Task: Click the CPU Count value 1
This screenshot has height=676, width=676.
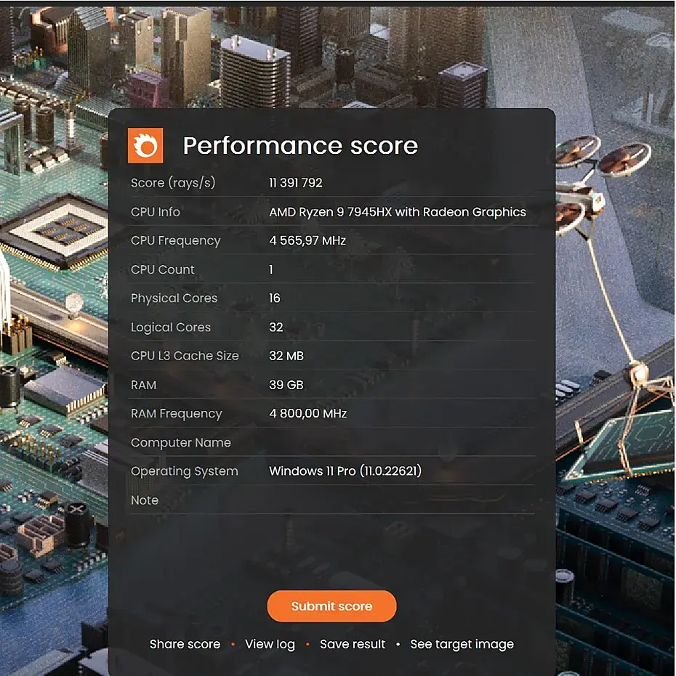Action: (x=270, y=269)
